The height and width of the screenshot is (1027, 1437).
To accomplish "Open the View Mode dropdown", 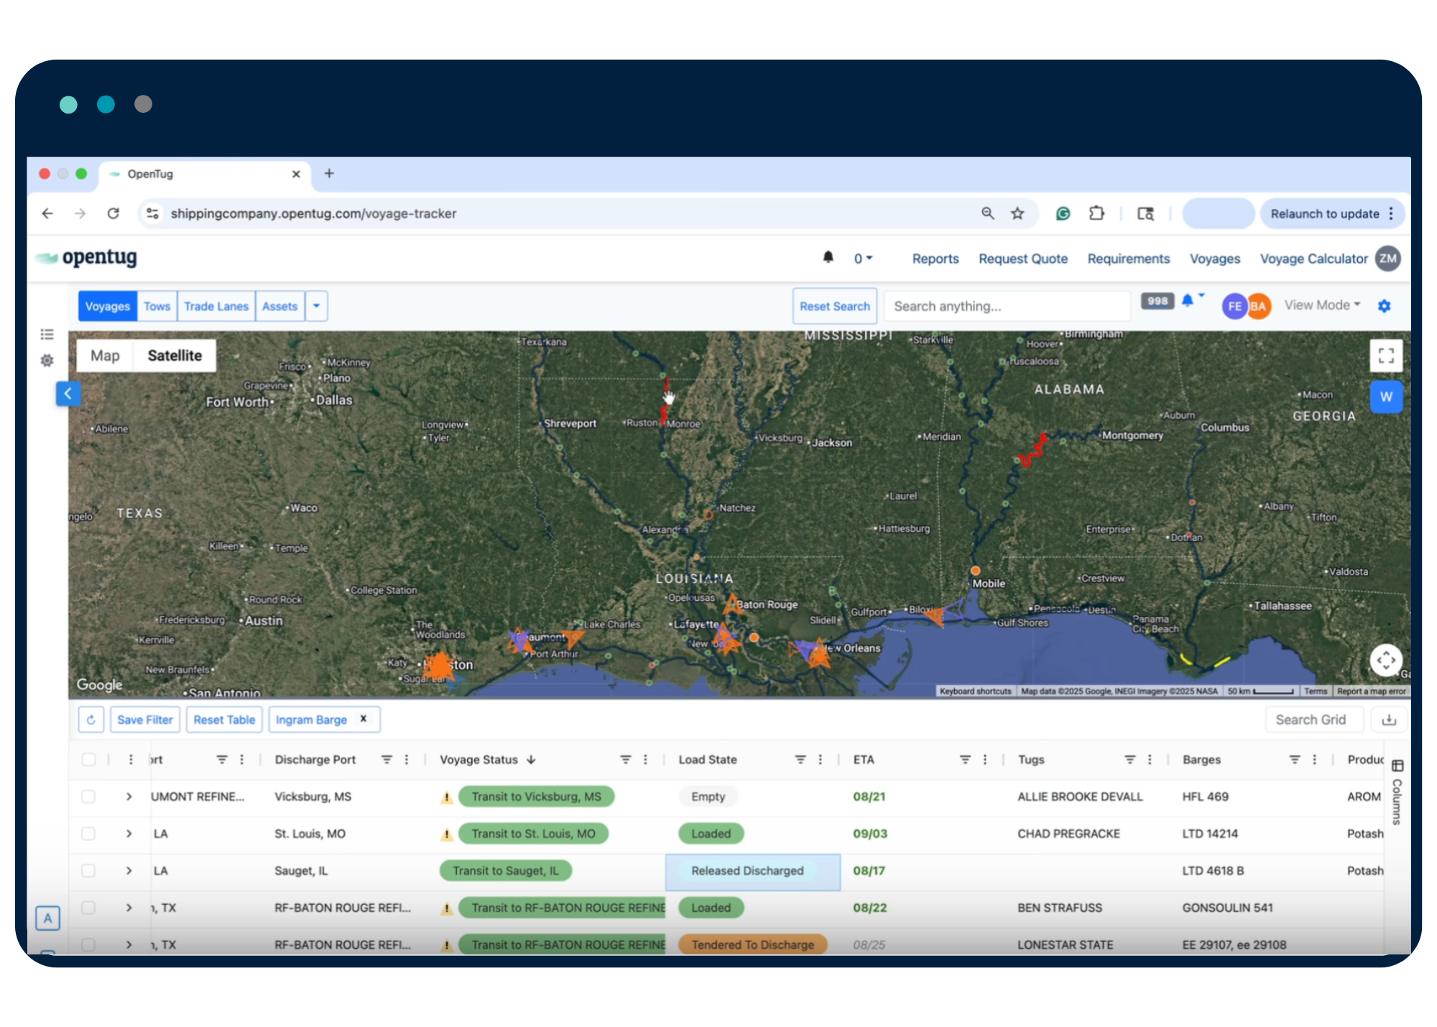I will tap(1321, 305).
